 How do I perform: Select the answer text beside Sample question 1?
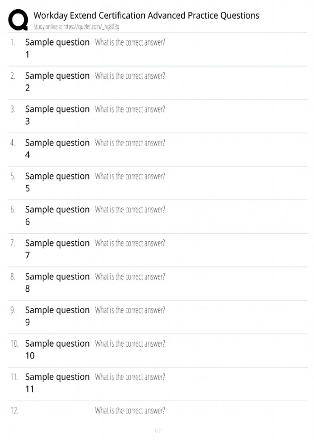click(x=130, y=42)
